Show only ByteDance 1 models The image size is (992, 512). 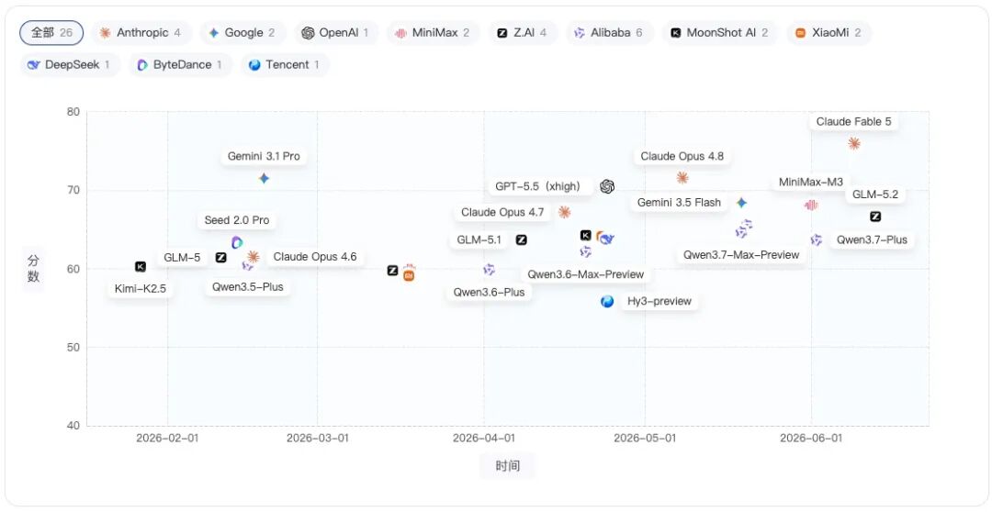[180, 64]
